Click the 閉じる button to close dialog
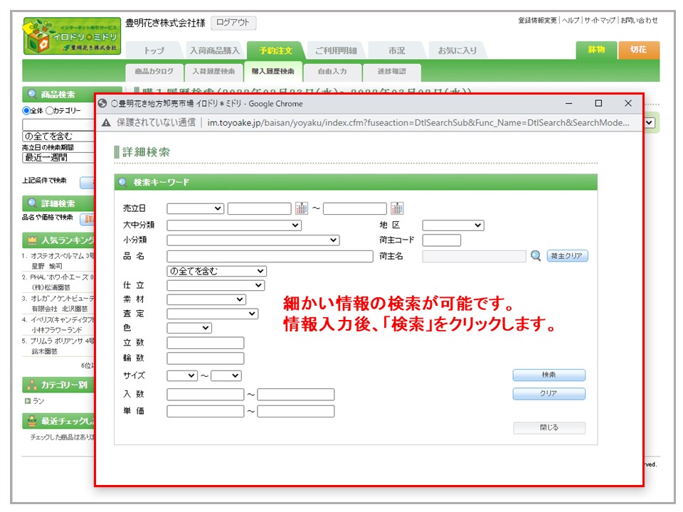 (x=549, y=428)
